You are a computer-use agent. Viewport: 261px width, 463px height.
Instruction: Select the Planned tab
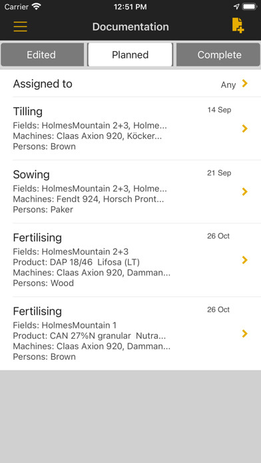130,55
